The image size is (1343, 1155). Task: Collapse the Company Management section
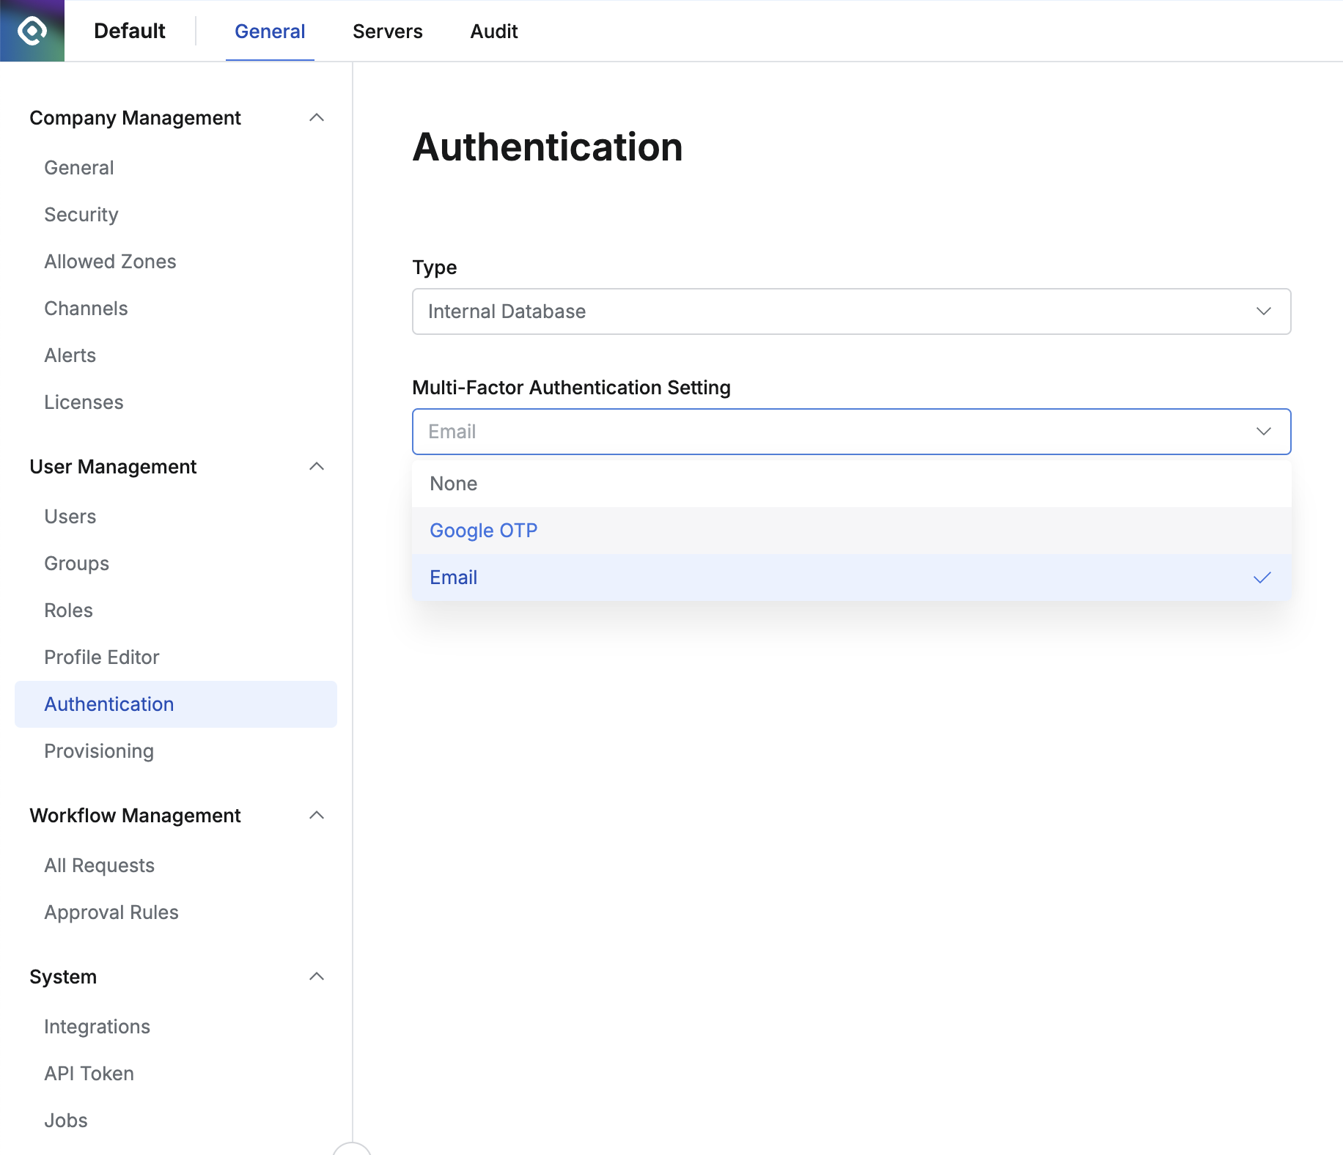pos(317,117)
